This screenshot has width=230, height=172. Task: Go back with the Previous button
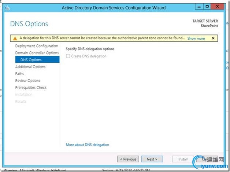(128, 159)
